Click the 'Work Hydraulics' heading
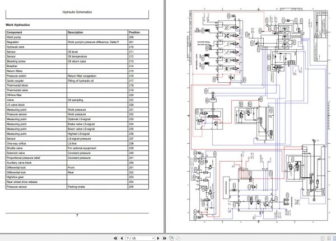The width and height of the screenshot is (336, 241). click(18, 25)
